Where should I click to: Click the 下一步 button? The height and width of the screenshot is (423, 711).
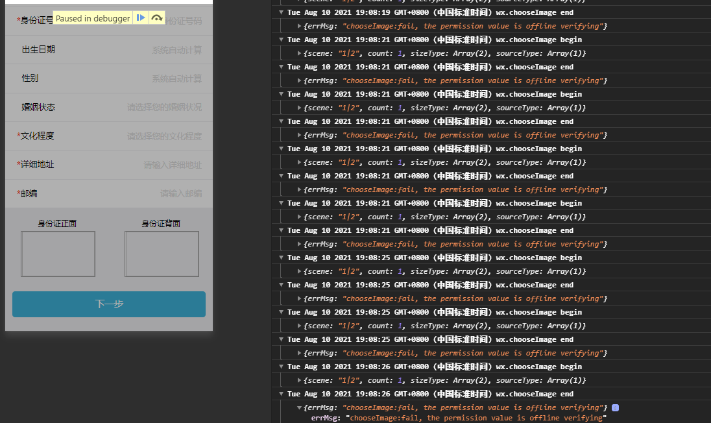click(x=109, y=304)
